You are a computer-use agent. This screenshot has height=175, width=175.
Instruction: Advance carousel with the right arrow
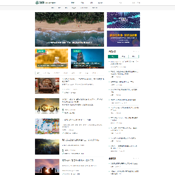99,29
